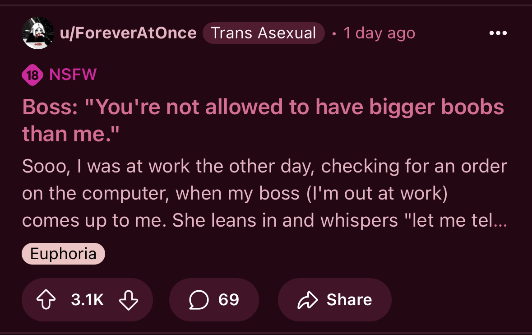Expand the truncated preview at the trailing ellipsis
Screen dimensions: 532x335
point(500,221)
